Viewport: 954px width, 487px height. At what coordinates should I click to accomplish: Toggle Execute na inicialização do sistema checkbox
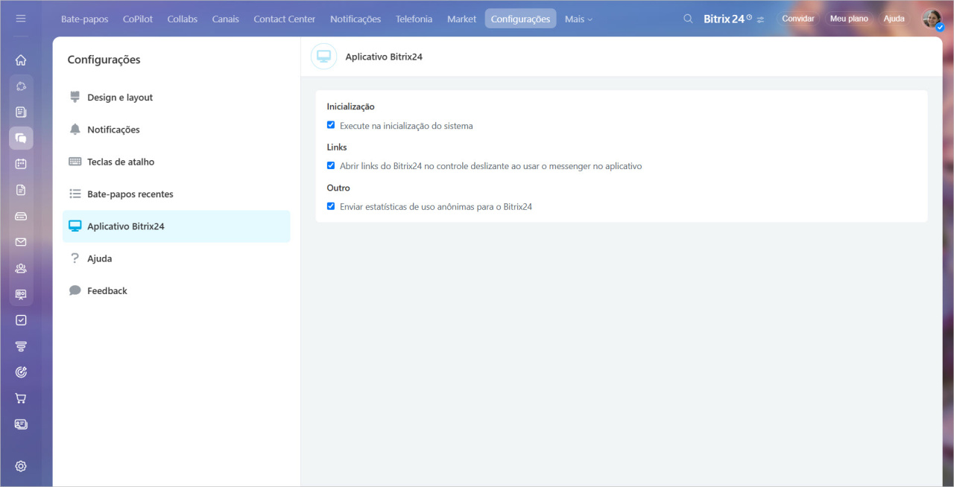(x=331, y=125)
